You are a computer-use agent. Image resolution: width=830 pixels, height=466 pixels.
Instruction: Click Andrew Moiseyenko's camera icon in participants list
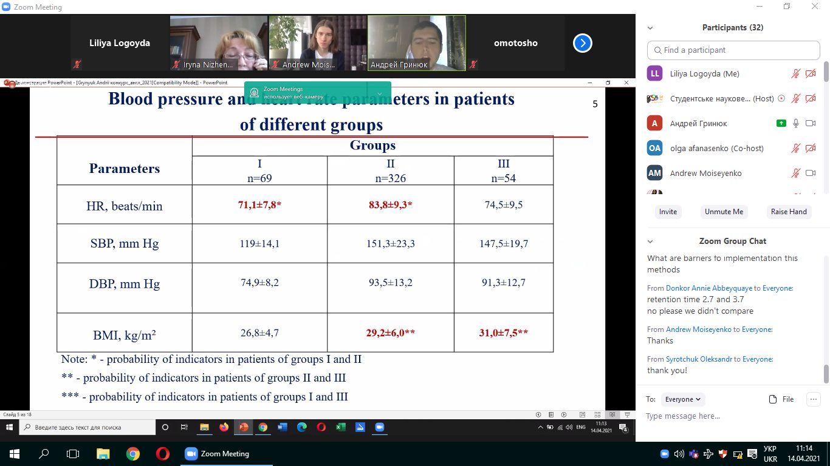[x=810, y=173]
